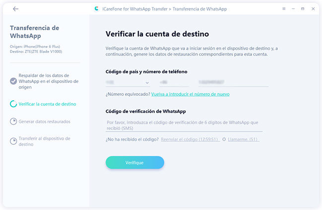Click the ¿No ha recibido el código? text
The image size is (322, 210).
click(132, 139)
